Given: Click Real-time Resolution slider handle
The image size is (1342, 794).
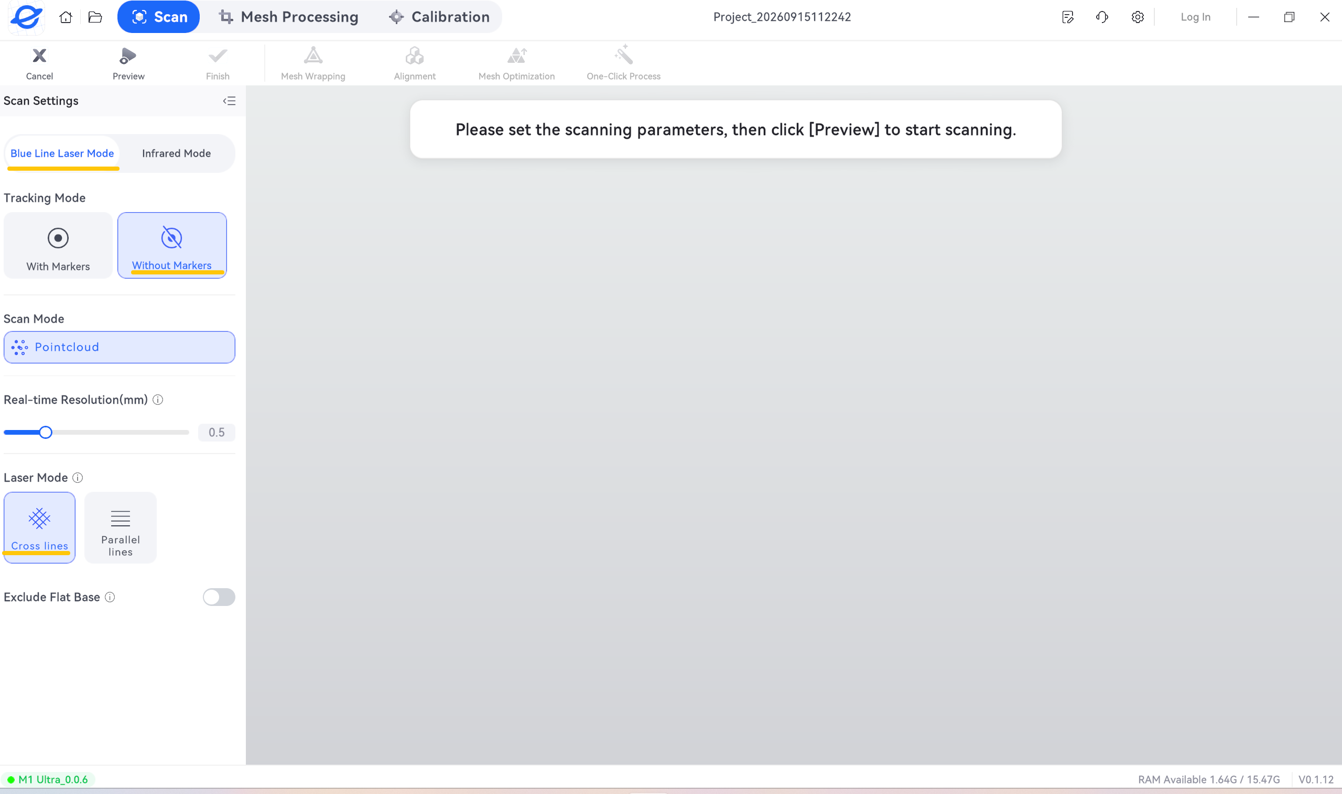Looking at the screenshot, I should point(46,432).
